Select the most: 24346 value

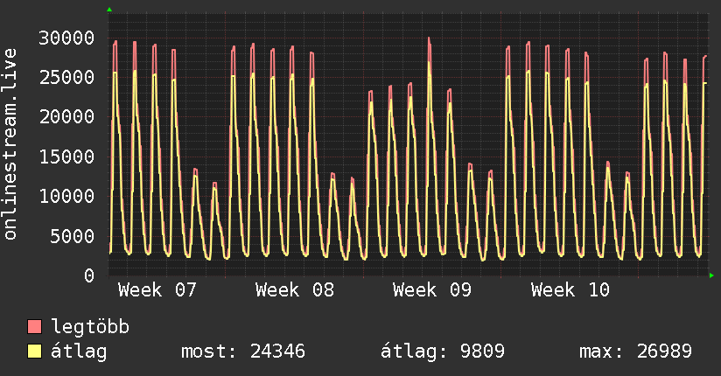(243, 352)
